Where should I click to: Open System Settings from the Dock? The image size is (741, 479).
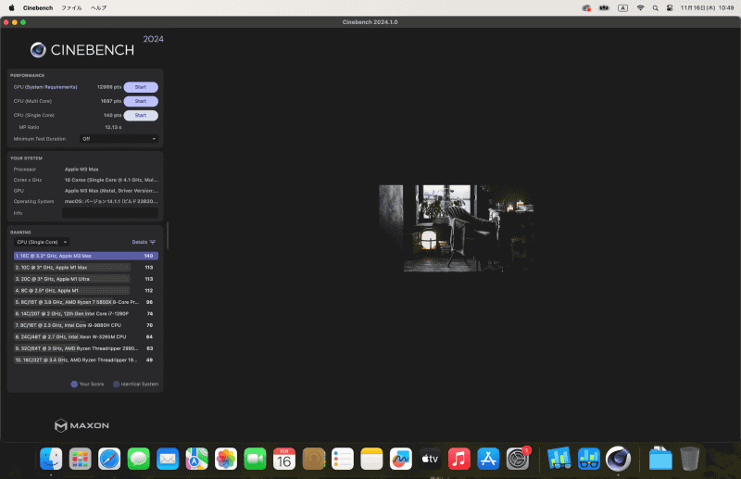[x=518, y=459]
